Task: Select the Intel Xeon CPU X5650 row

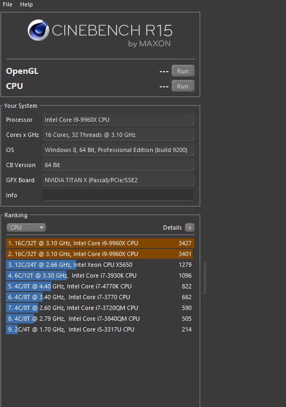Action: [100, 265]
